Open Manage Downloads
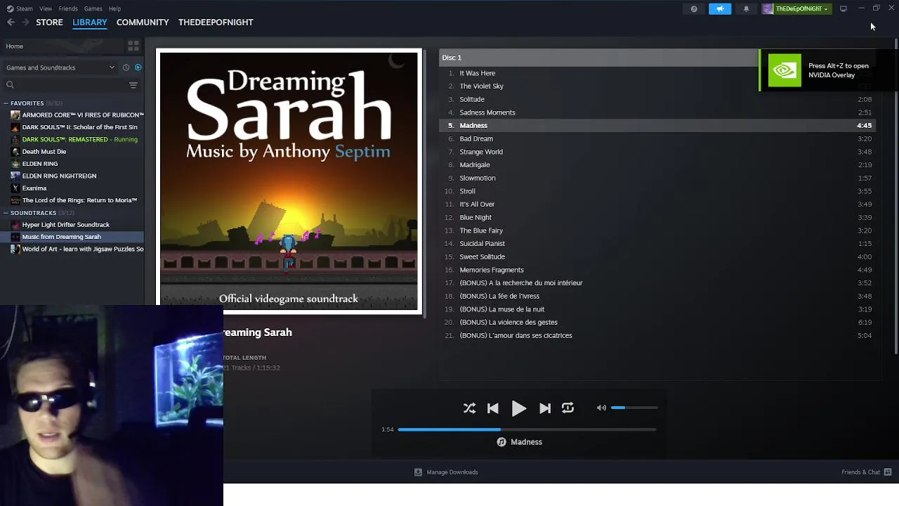 [x=446, y=472]
